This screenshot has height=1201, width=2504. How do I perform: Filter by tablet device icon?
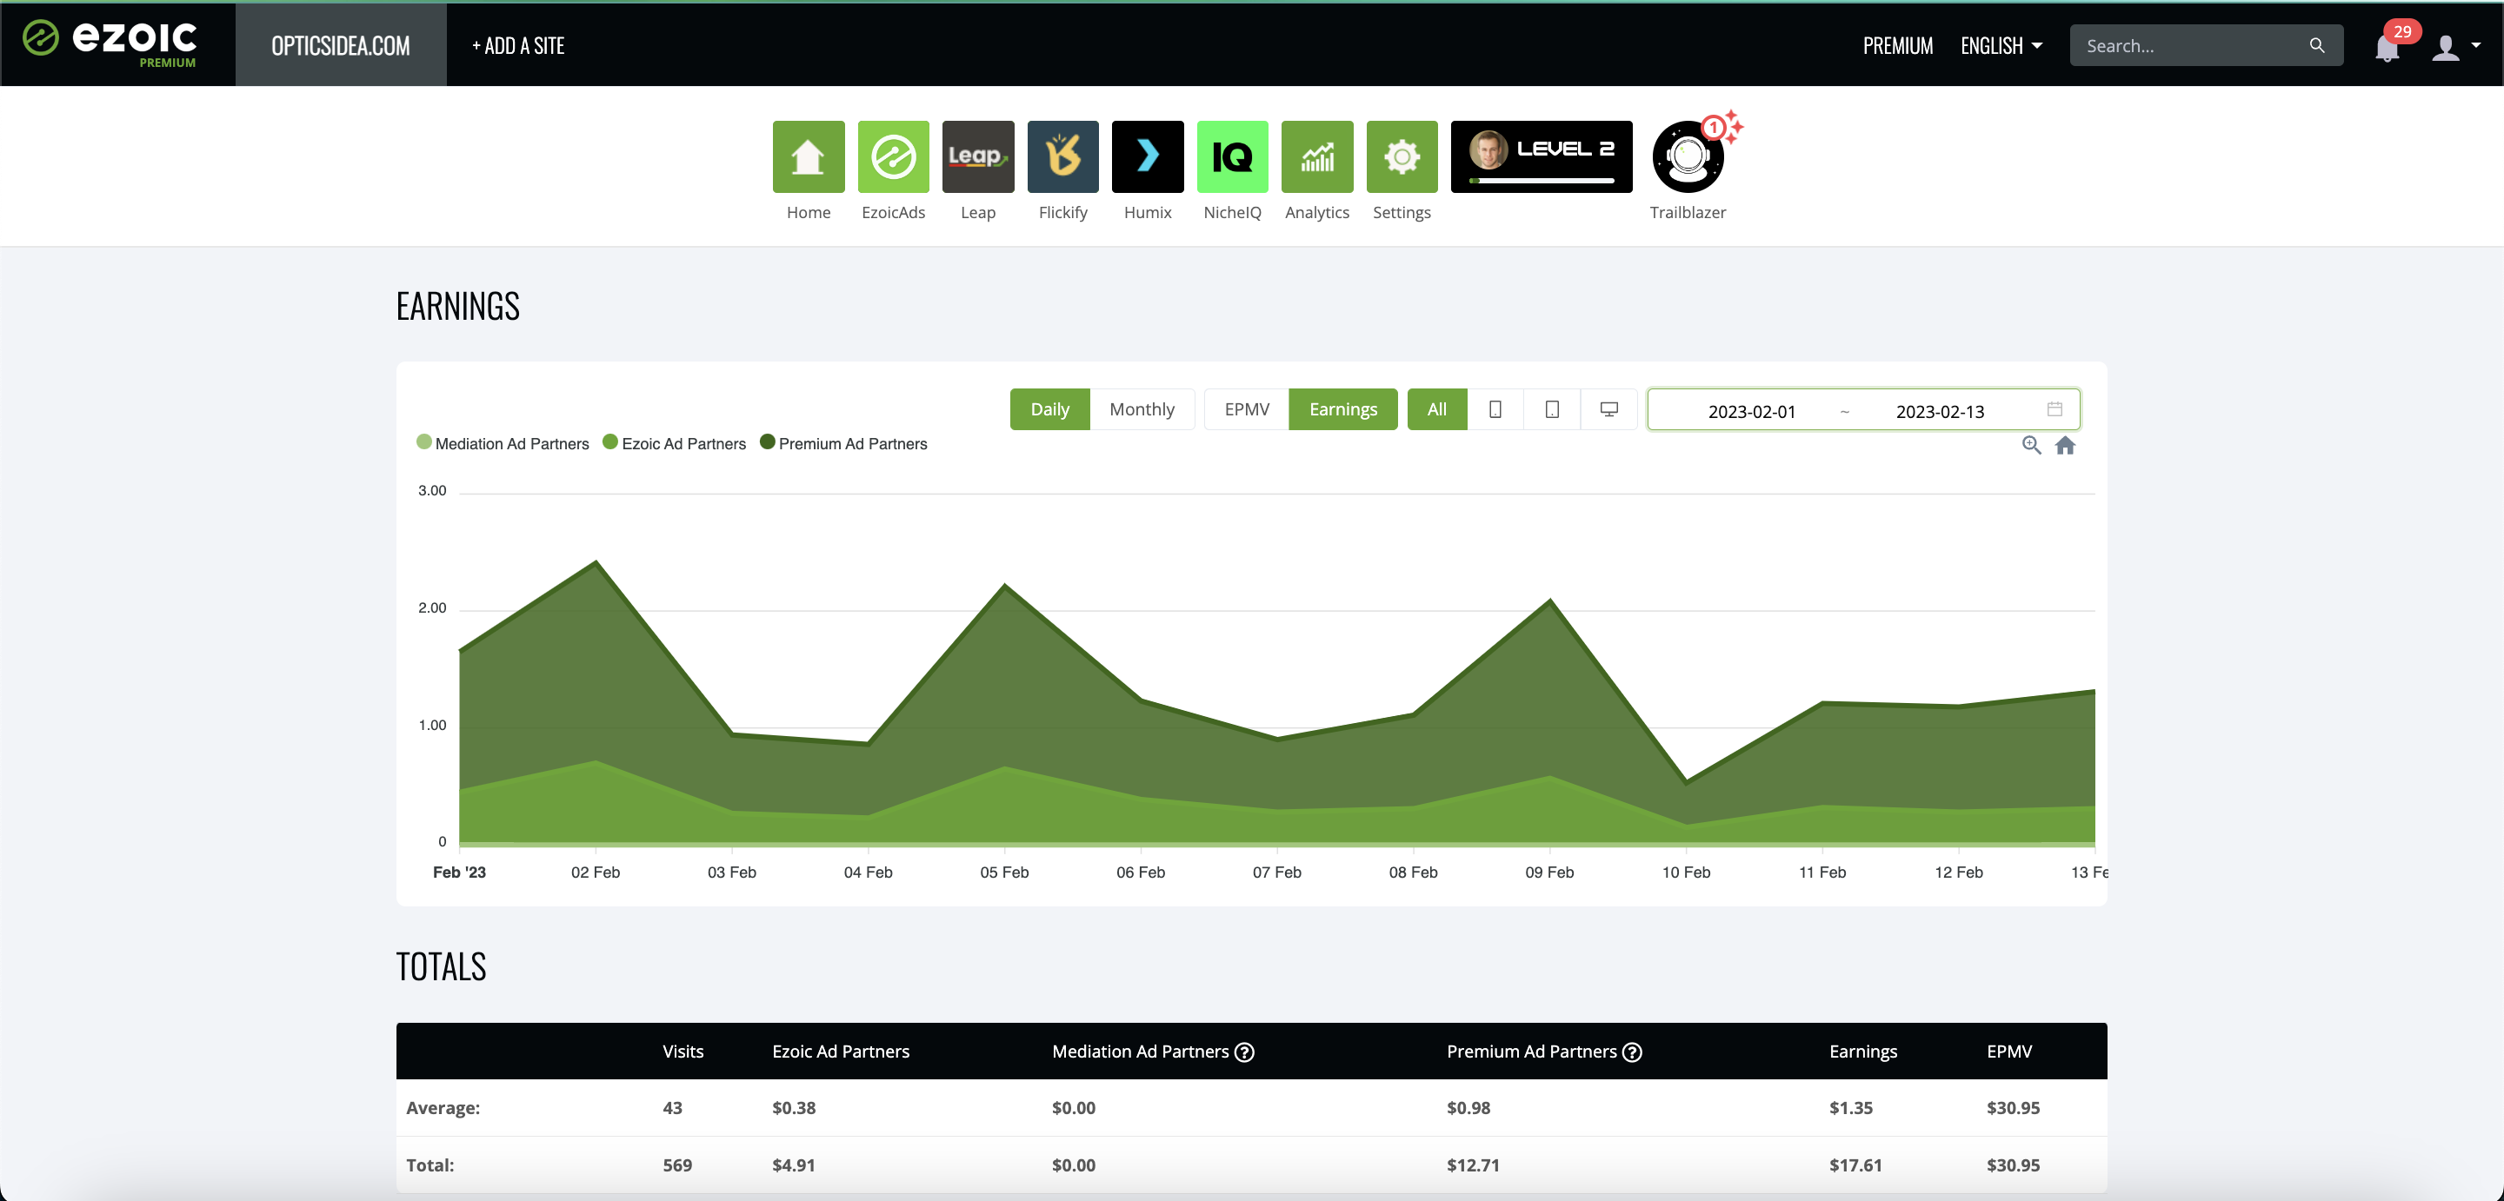point(1552,409)
